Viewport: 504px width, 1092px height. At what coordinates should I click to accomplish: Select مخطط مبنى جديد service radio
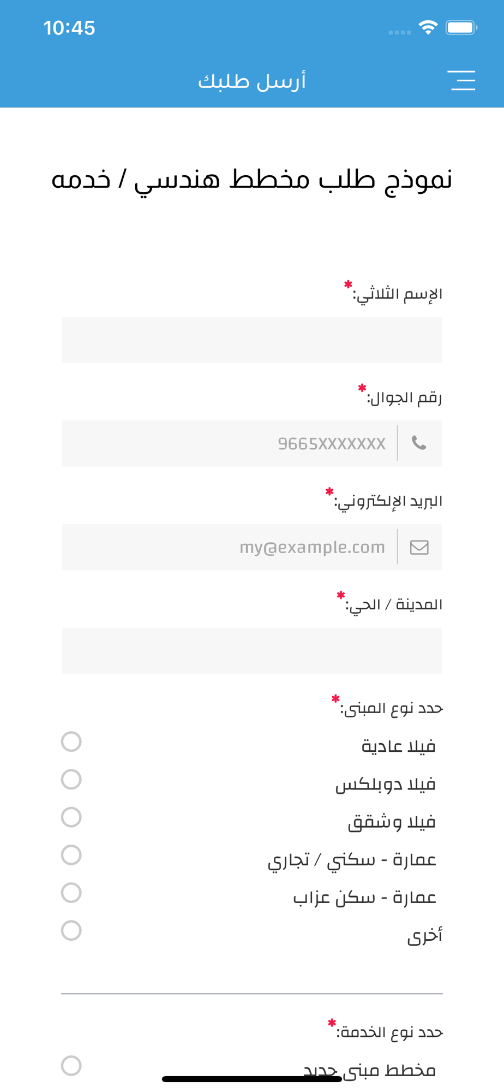click(71, 1065)
